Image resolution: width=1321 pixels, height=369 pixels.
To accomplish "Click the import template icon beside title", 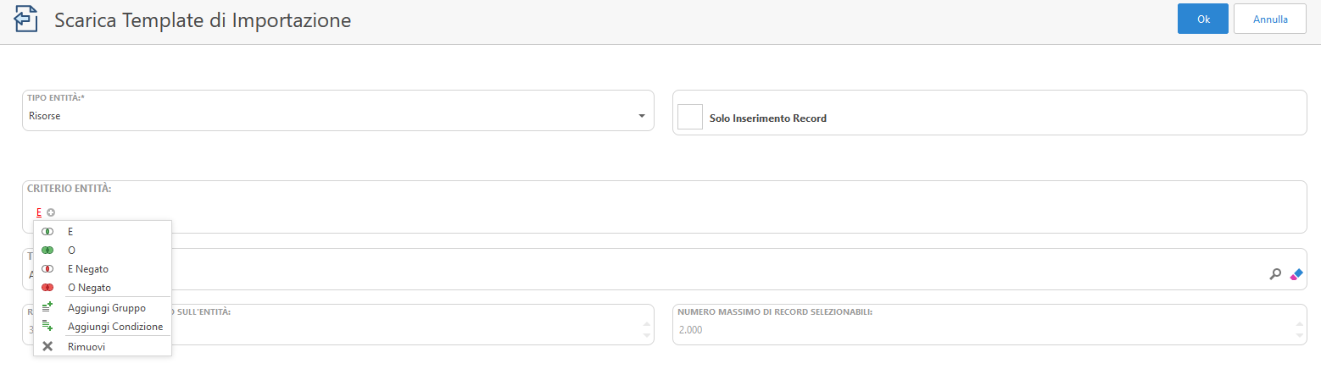I will 27,20.
